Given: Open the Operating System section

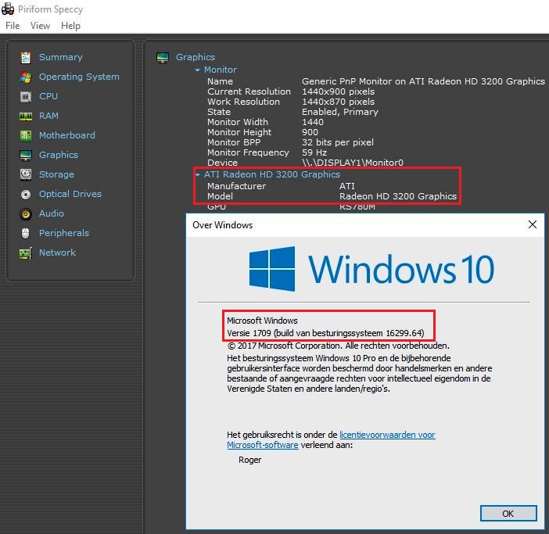Looking at the screenshot, I should click(x=79, y=77).
